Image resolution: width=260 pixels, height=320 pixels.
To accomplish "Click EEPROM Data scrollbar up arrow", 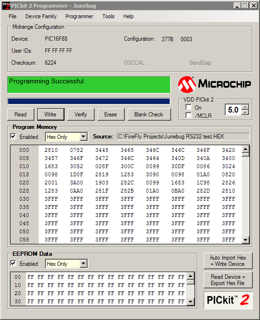I will [x=191, y=276].
